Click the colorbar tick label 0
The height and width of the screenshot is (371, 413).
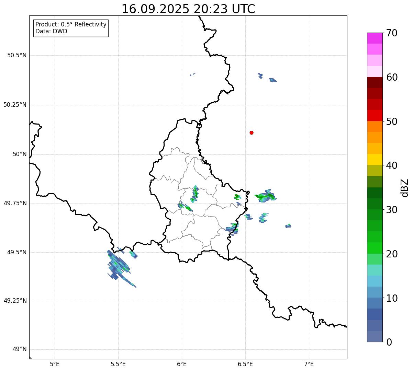(389, 342)
